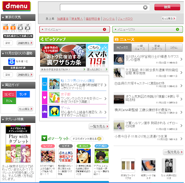
Task: Open 小泉今日子 11年ぶり地上波連ドラ主演 headline
Action: 141,136
